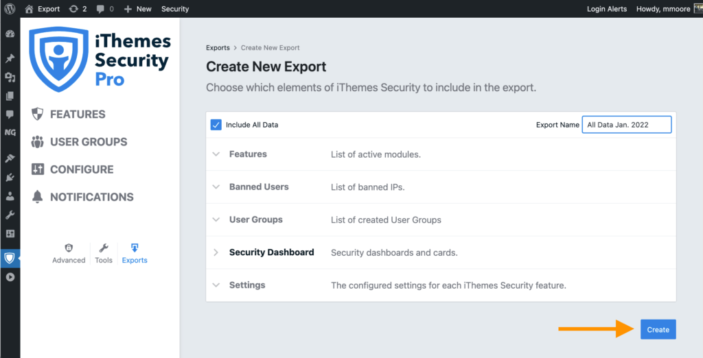The width and height of the screenshot is (703, 358).
Task: Switch to the Tools tab
Action: 104,254
